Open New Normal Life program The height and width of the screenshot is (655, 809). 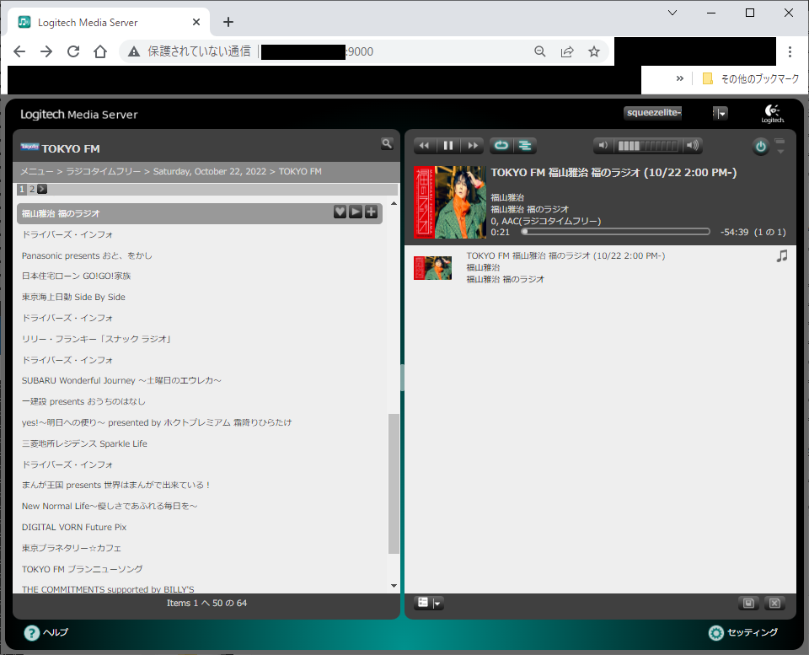click(x=110, y=507)
